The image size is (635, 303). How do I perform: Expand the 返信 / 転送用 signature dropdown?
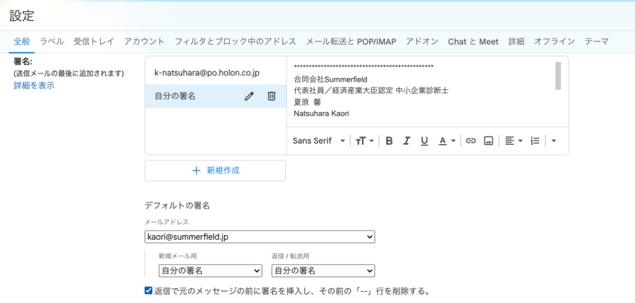[323, 270]
